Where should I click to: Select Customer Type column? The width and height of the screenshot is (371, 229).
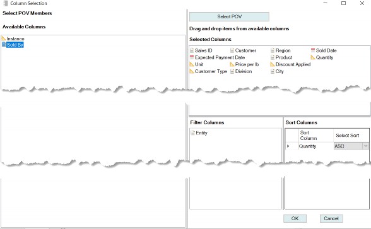[211, 71]
